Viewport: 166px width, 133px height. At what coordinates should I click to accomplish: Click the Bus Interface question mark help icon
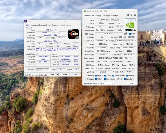pos(135,41)
